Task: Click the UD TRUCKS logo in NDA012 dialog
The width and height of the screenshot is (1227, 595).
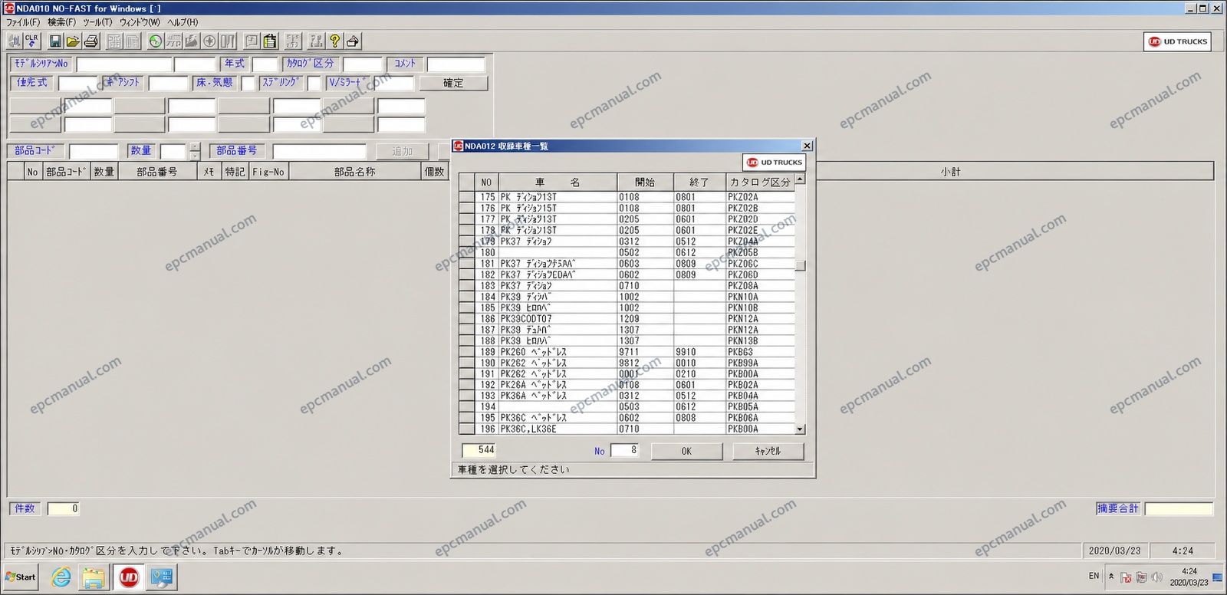Action: [x=775, y=163]
